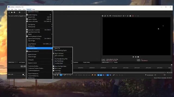This screenshot has width=174, height=97.
Task: Play the video preview
Action: coord(133,57)
